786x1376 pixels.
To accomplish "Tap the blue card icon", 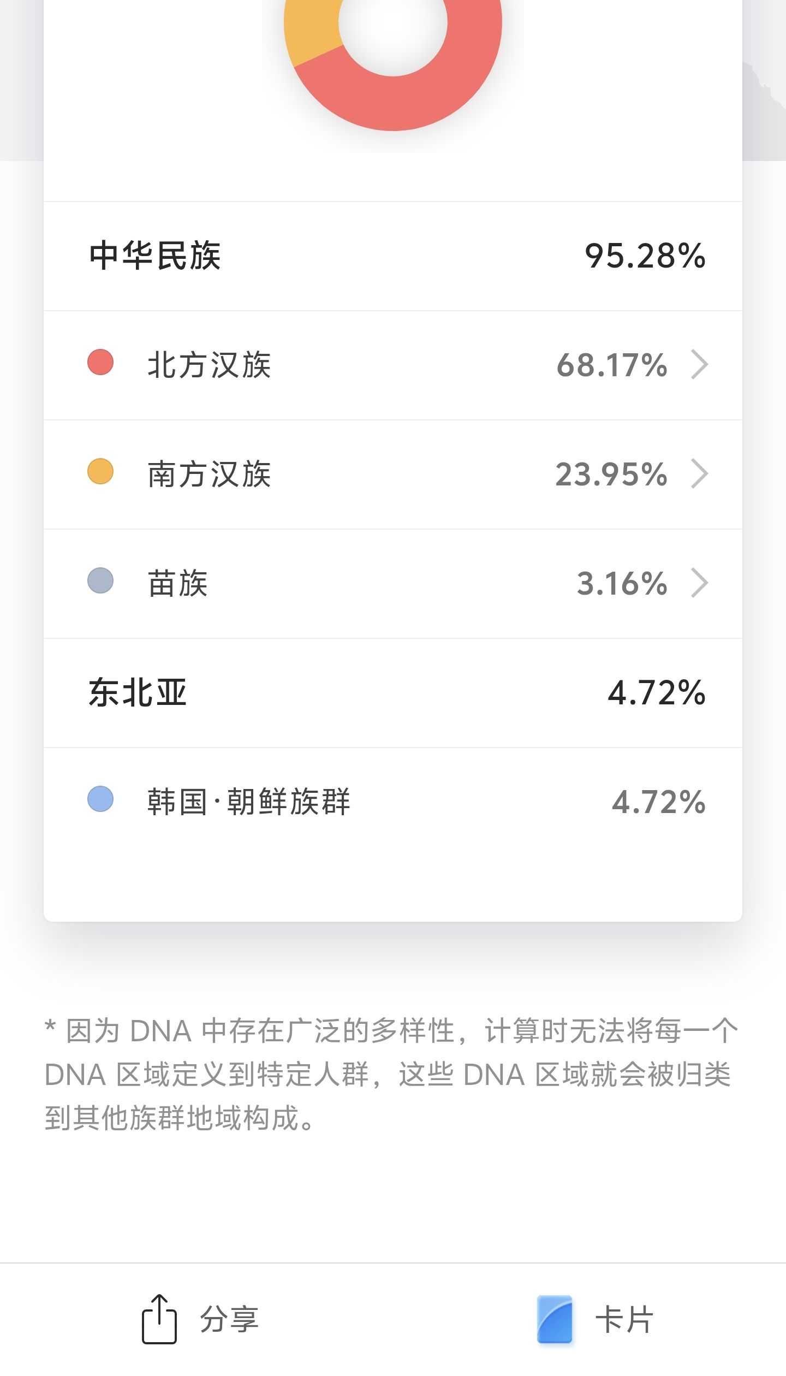I will click(555, 1319).
